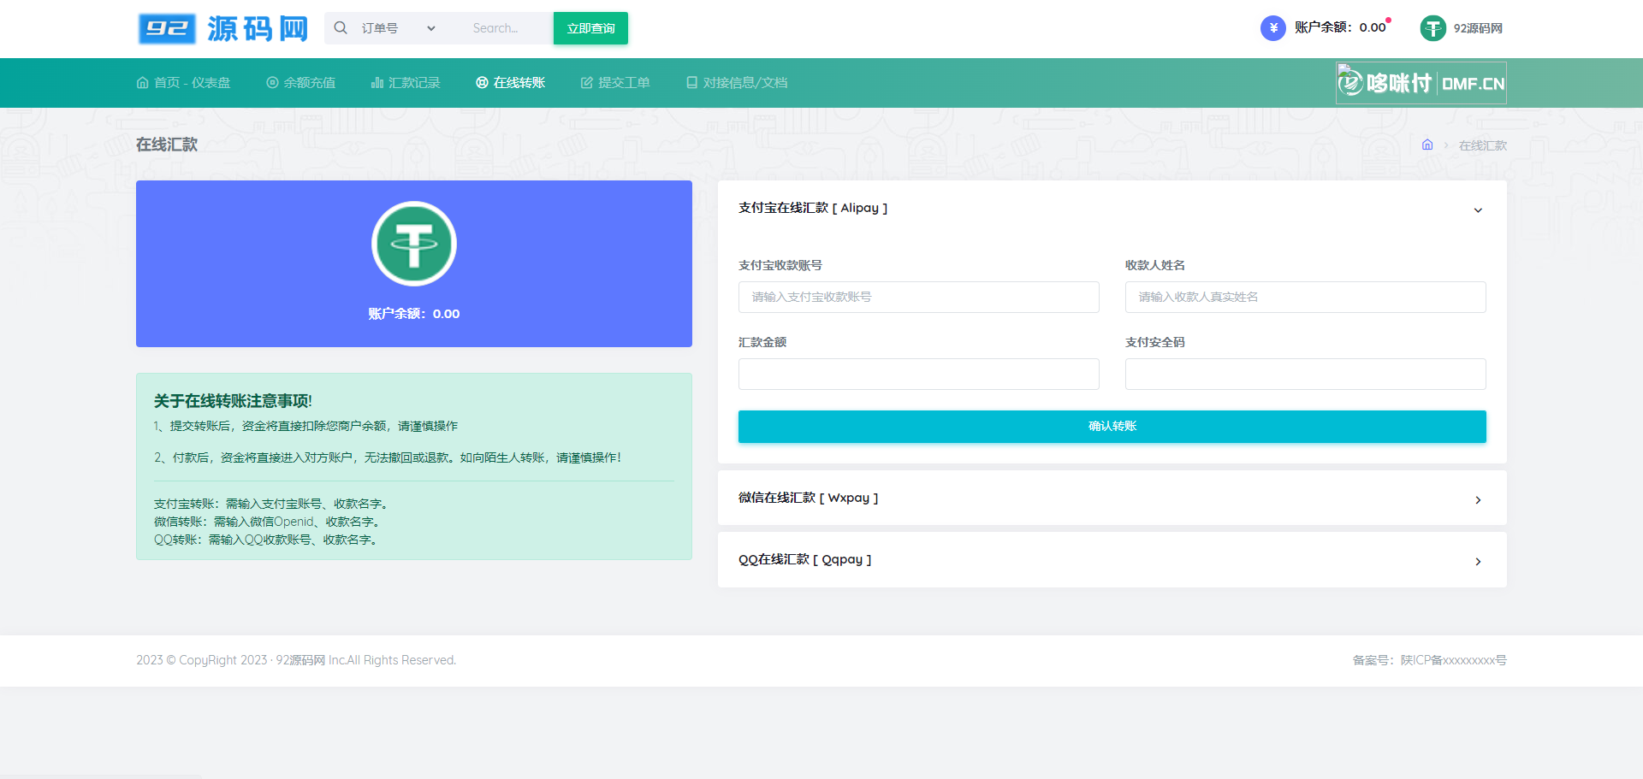The image size is (1643, 779).
Task: Click the 在线汇款 page title
Action: [x=167, y=145]
